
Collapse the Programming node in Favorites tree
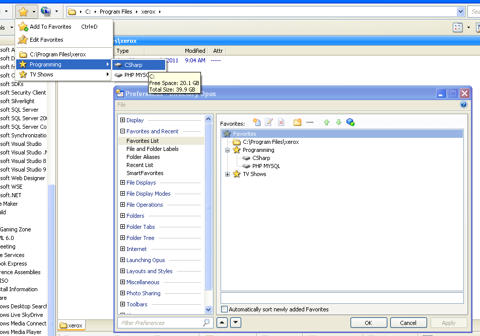227,150
